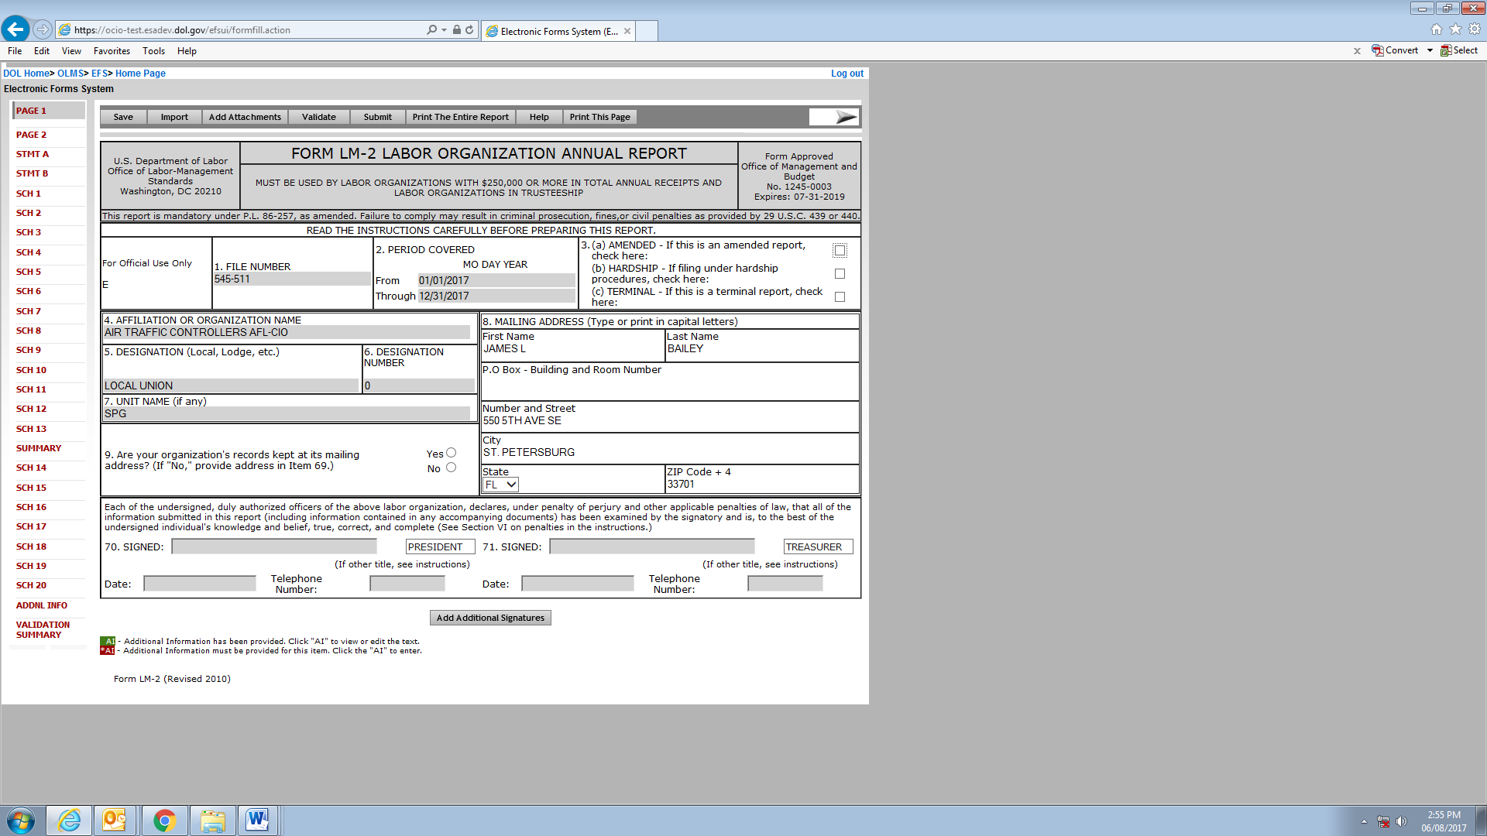Click the address bar search magnifier icon
This screenshot has width=1487, height=836.
pyautogui.click(x=431, y=30)
